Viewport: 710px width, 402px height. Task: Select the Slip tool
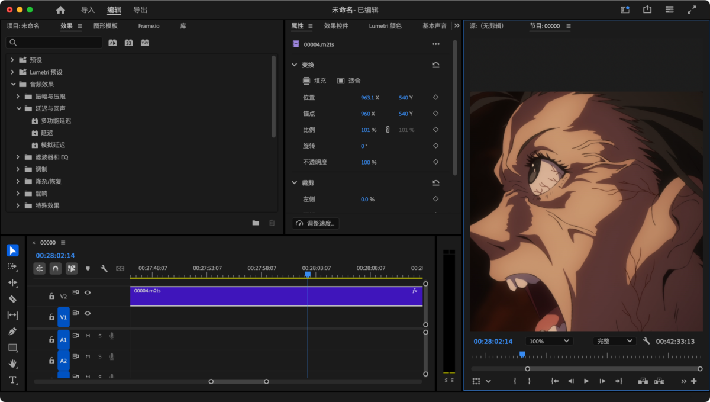12,315
